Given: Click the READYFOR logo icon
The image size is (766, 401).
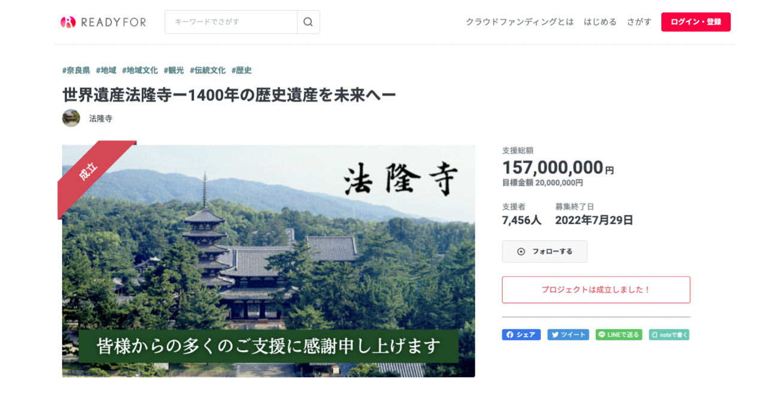Looking at the screenshot, I should [x=68, y=22].
